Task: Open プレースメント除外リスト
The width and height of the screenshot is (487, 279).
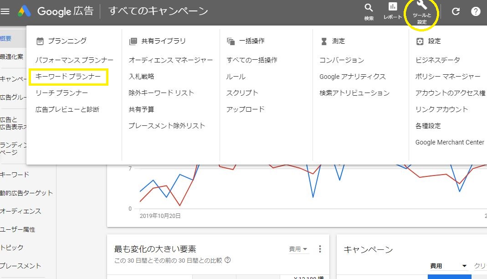Action: 167,126
